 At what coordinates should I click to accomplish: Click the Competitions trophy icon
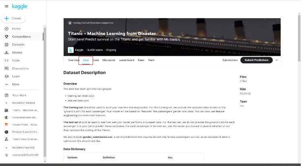coord(6,37)
